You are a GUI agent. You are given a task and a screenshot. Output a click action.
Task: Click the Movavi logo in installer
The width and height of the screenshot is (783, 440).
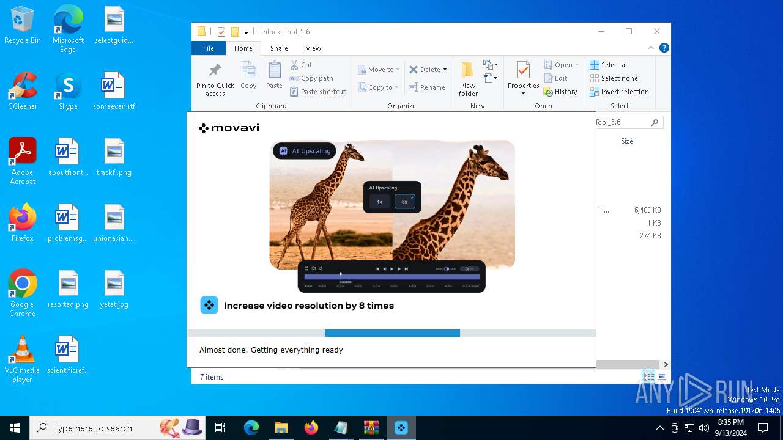click(x=229, y=128)
